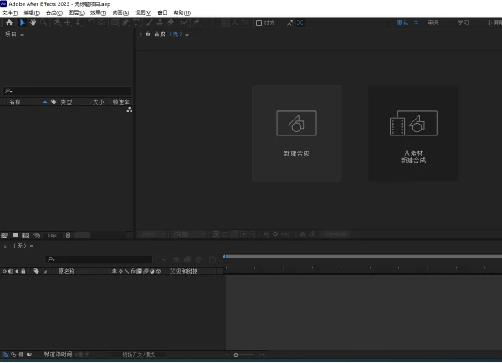Open project settings adjust icon

click(37, 235)
